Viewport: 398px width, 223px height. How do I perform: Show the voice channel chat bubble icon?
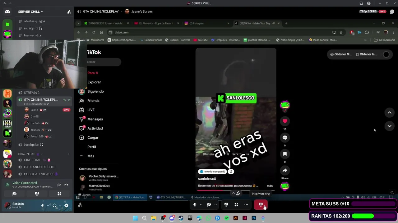click(392, 11)
